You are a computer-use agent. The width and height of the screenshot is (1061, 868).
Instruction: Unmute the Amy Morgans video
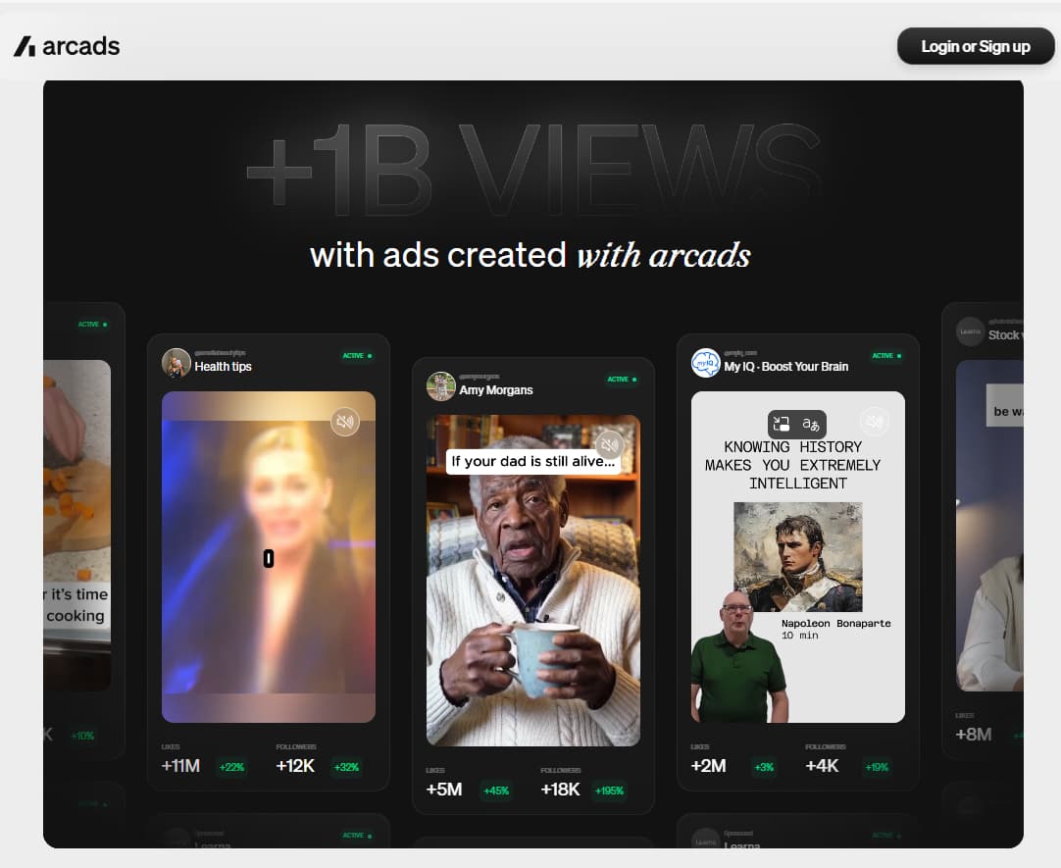point(610,444)
